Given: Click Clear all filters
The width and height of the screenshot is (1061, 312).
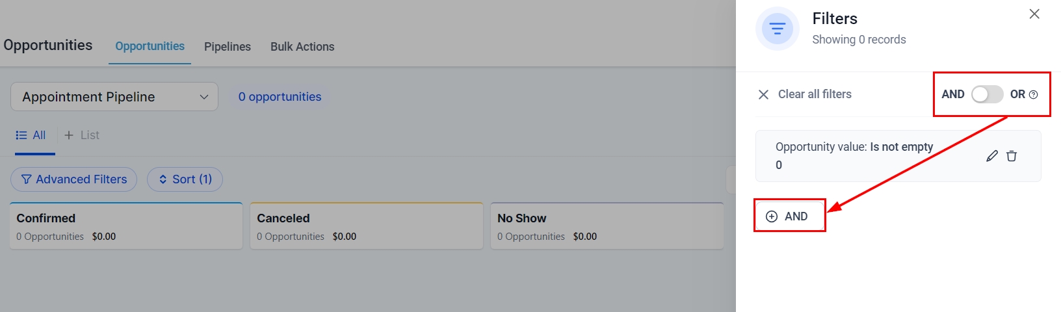Looking at the screenshot, I should point(815,94).
